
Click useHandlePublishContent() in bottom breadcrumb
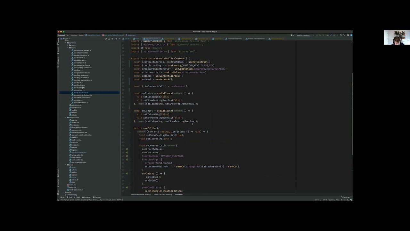pyautogui.click(x=141, y=194)
